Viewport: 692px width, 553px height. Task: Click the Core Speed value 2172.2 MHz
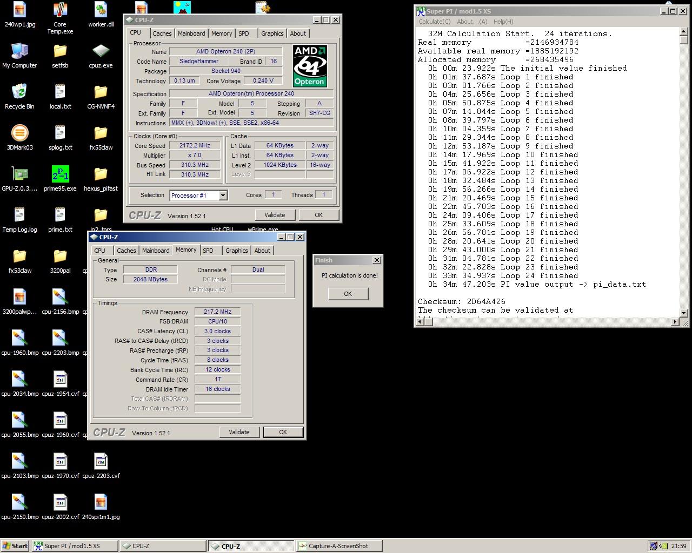[x=195, y=146]
